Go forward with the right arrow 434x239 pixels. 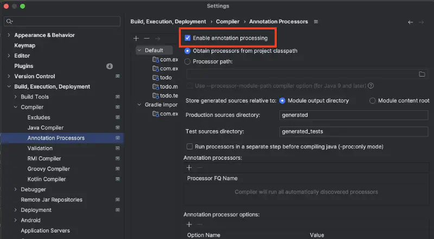tap(422, 22)
